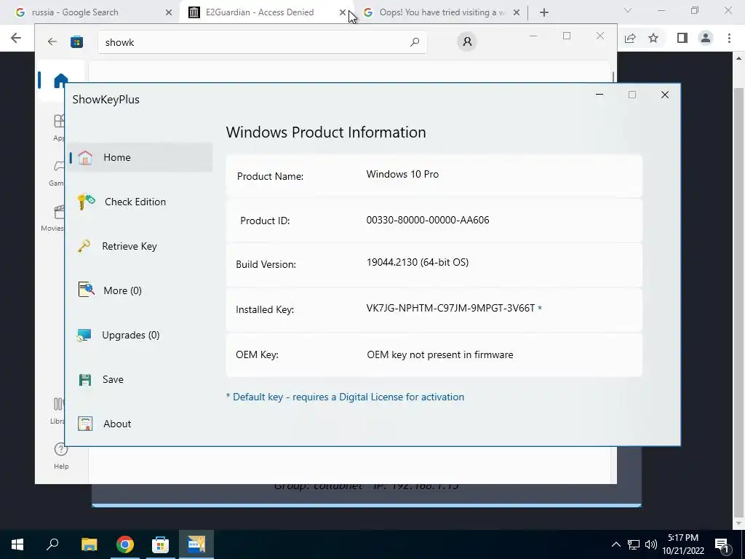Open Microsoft Store from taskbar
The width and height of the screenshot is (745, 559).
coord(160,544)
